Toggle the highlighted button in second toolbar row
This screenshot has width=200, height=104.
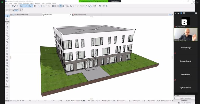16,10
